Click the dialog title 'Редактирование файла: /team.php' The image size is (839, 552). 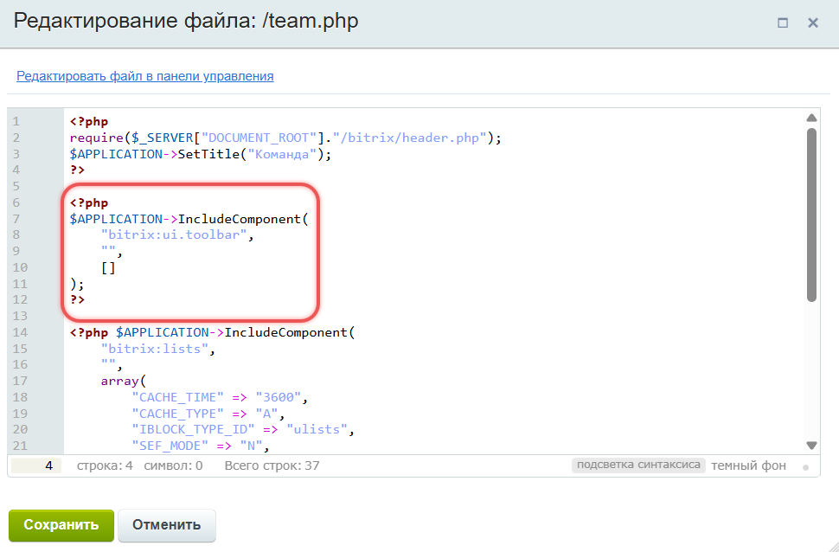click(186, 22)
